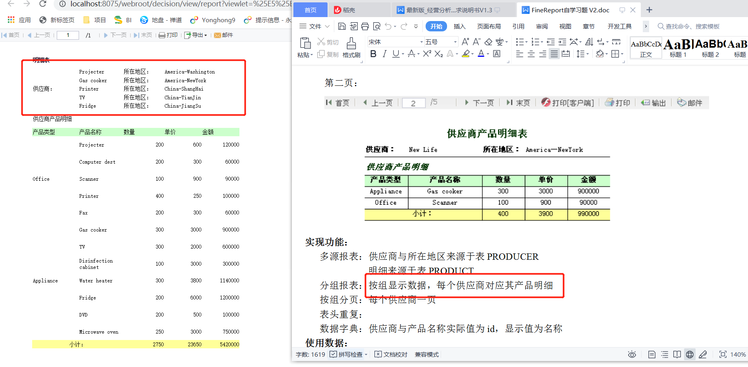Switch to the 审阅 ribbon tab
This screenshot has width=748, height=367.
tap(542, 26)
